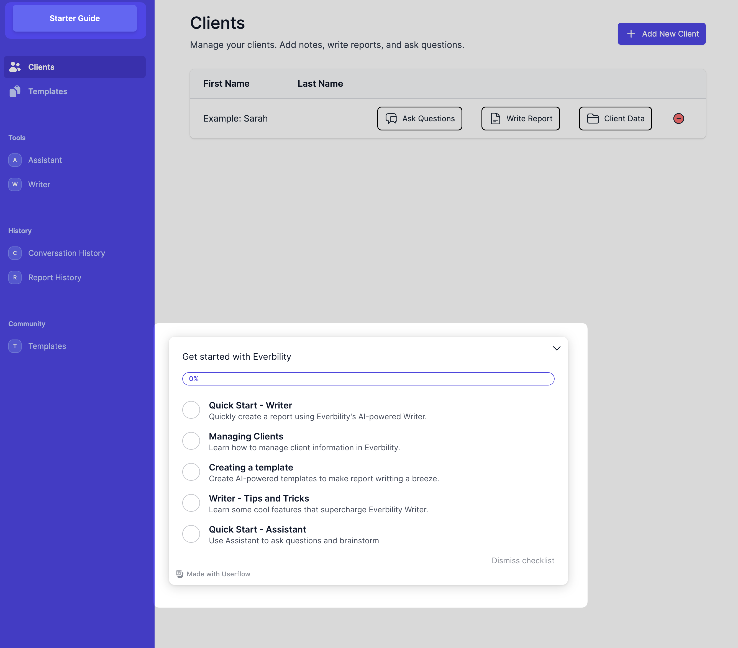Collapse the Get started checklist chevron

[x=556, y=348]
